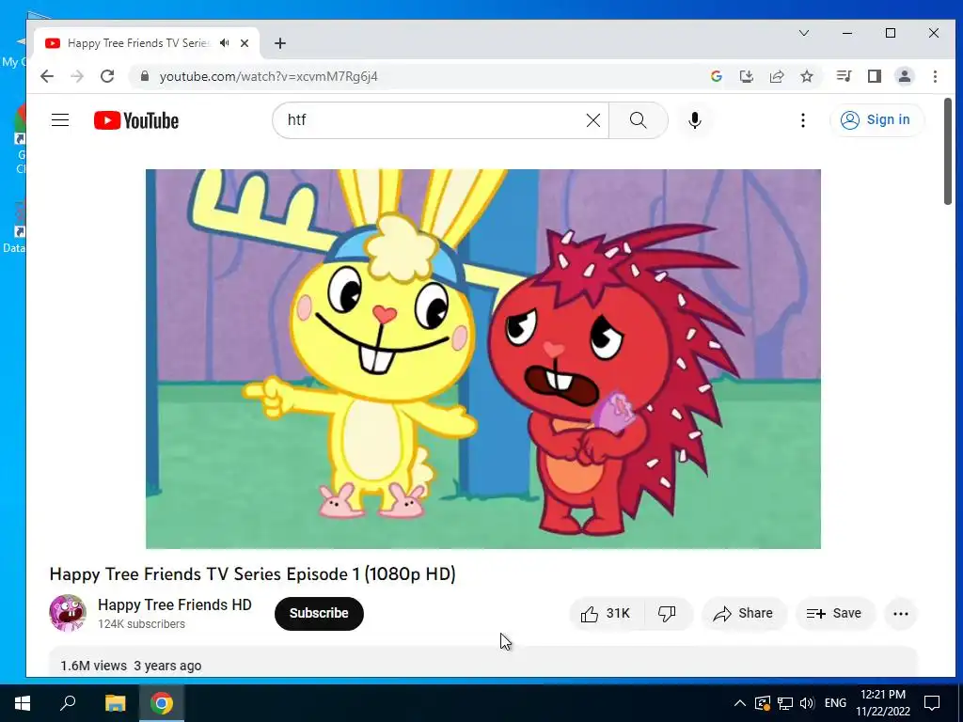Clear the search box with the X
963x722 pixels.
tap(592, 120)
